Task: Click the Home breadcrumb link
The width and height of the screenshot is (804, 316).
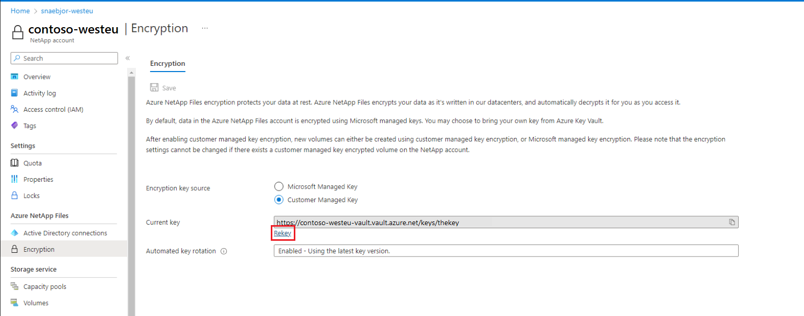Action: [x=20, y=10]
